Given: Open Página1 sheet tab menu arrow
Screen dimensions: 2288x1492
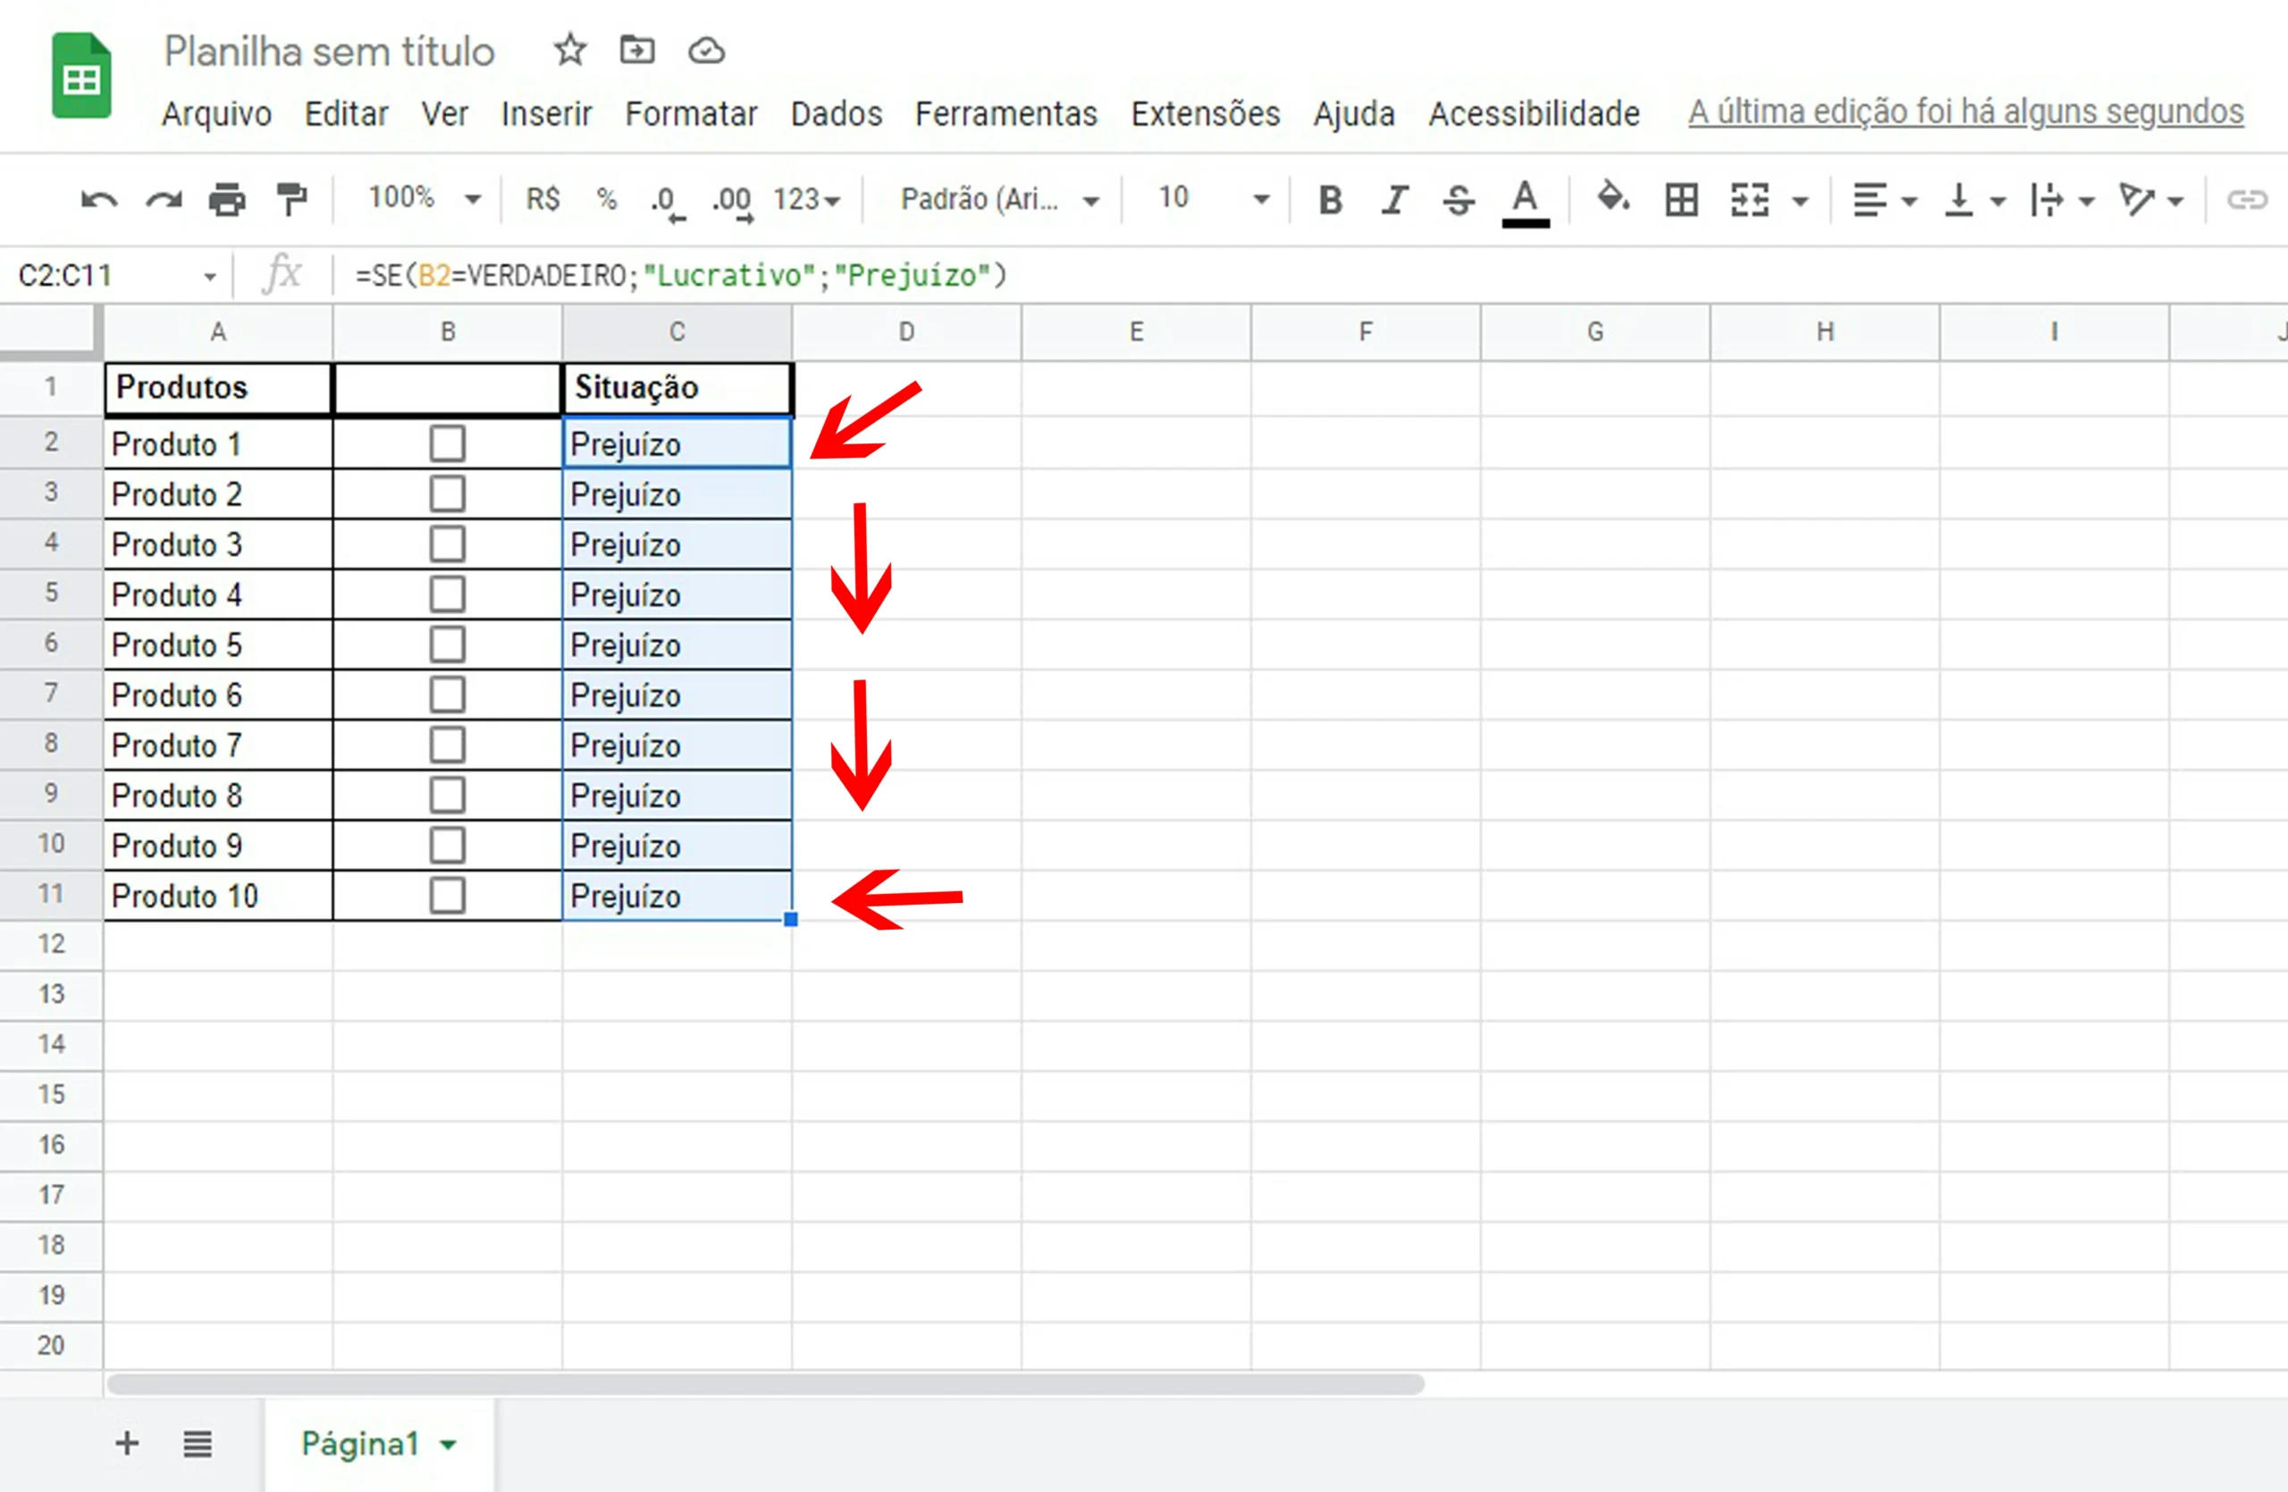Looking at the screenshot, I should coord(448,1444).
